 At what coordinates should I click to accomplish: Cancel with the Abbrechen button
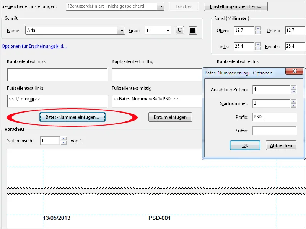coord(281,145)
